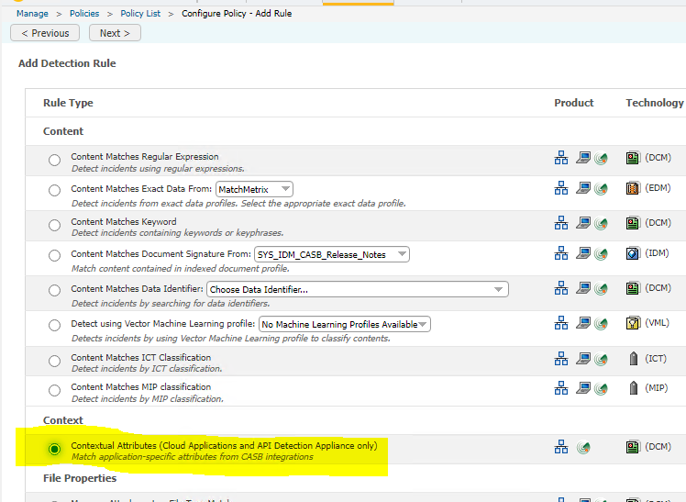Click the Previous button
The height and width of the screenshot is (502, 686).
[45, 33]
